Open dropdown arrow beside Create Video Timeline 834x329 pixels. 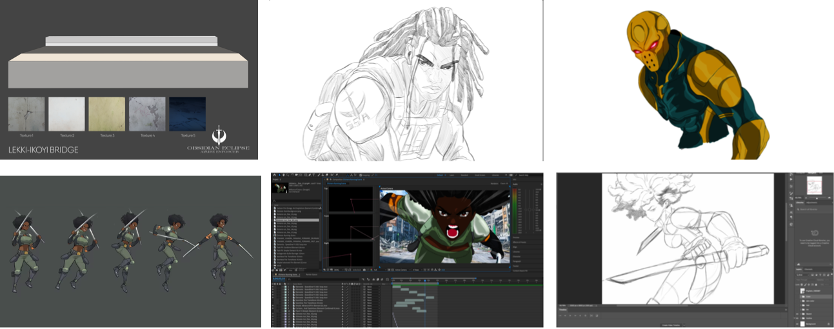(x=684, y=325)
